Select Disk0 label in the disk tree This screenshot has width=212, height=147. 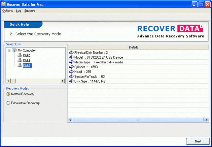pyautogui.click(x=27, y=55)
